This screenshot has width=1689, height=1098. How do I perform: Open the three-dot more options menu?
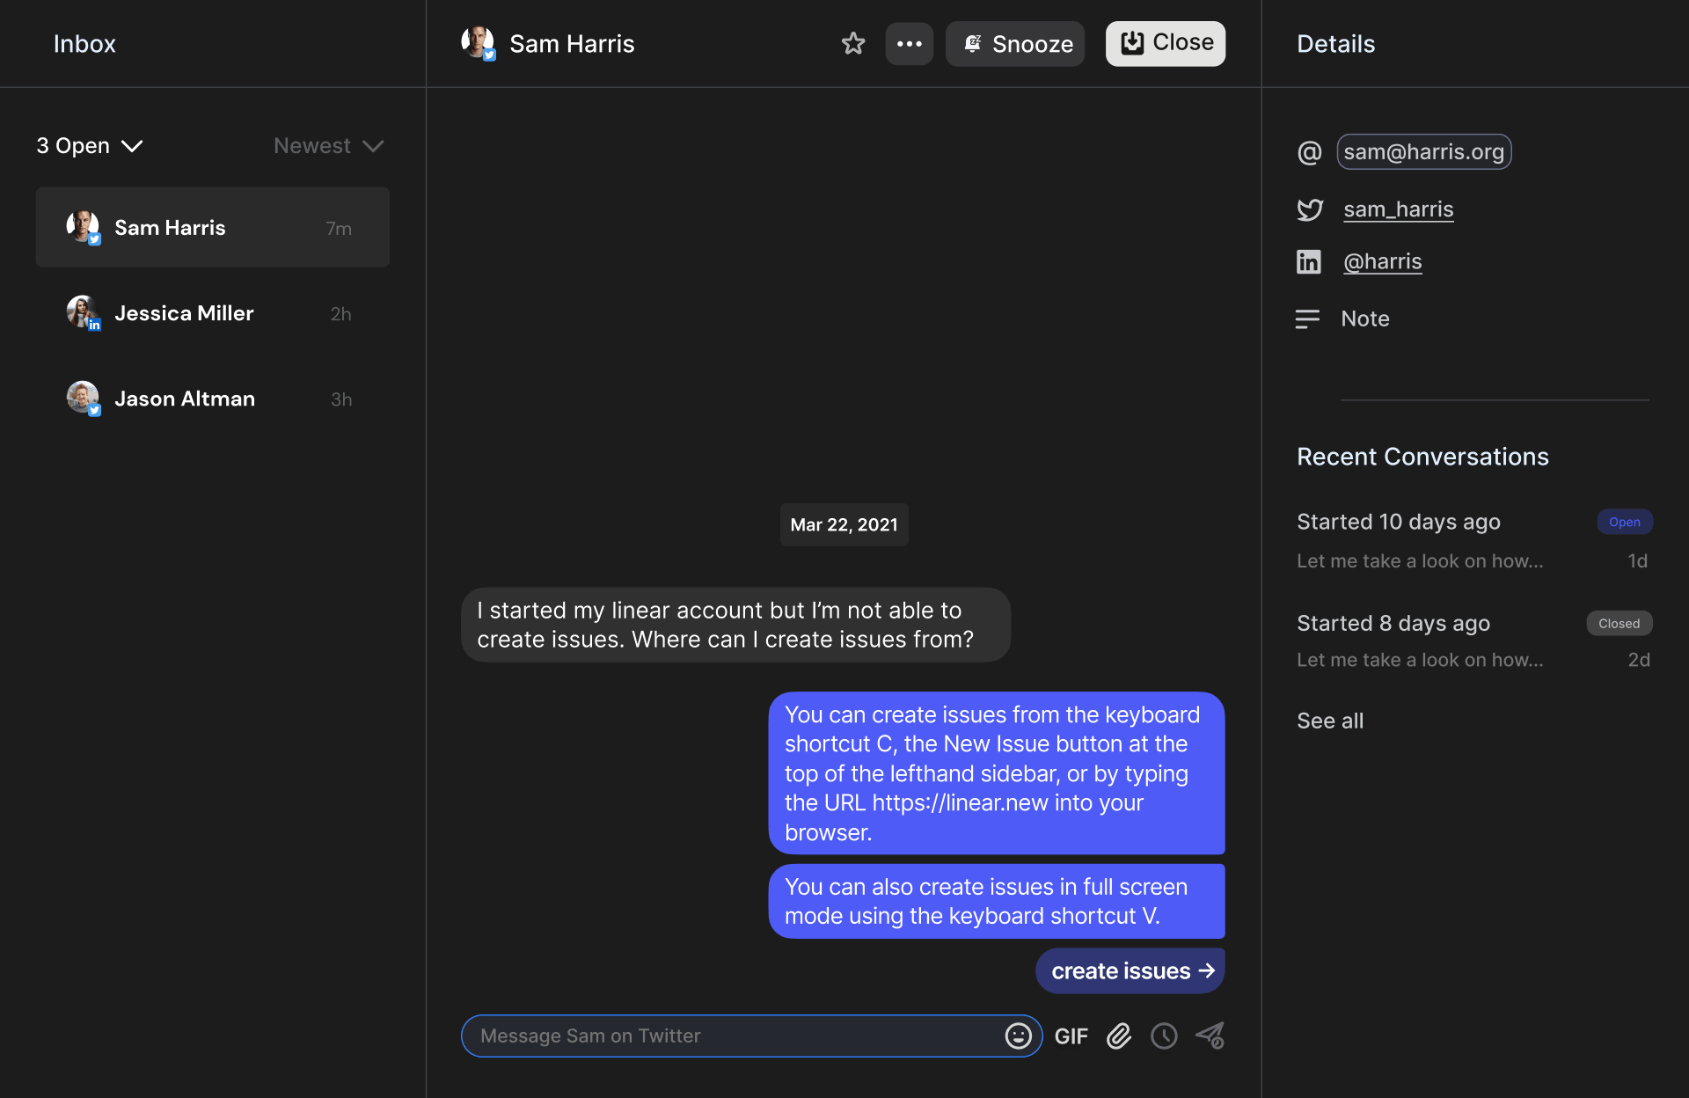point(909,44)
